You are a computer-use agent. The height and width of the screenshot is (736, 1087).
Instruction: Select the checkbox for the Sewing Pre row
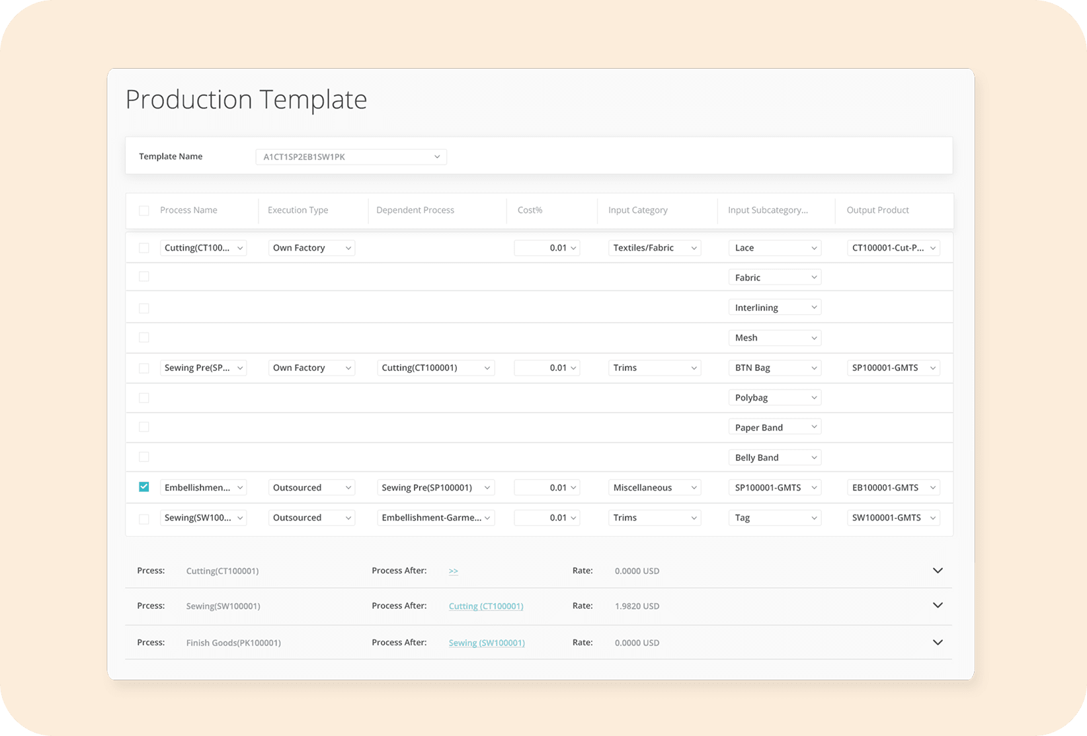click(x=143, y=368)
